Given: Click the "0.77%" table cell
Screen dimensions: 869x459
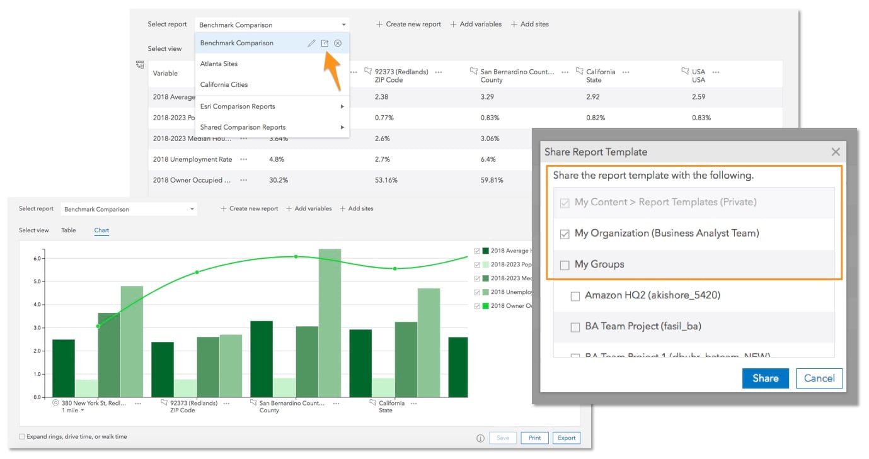Looking at the screenshot, I should tap(384, 118).
